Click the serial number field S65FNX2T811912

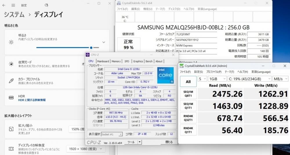click(x=196, y=40)
